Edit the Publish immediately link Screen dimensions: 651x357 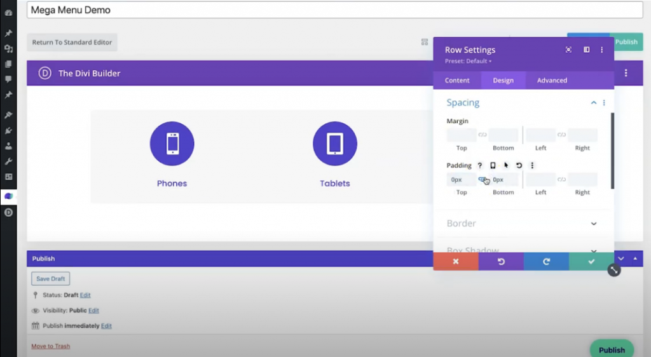[x=106, y=326]
